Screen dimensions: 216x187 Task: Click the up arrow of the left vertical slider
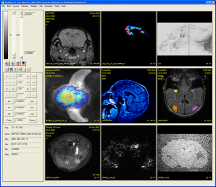(14, 13)
